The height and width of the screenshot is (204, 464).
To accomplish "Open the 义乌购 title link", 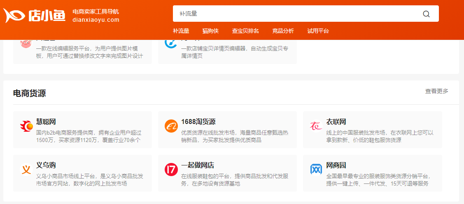I will 46,165.
